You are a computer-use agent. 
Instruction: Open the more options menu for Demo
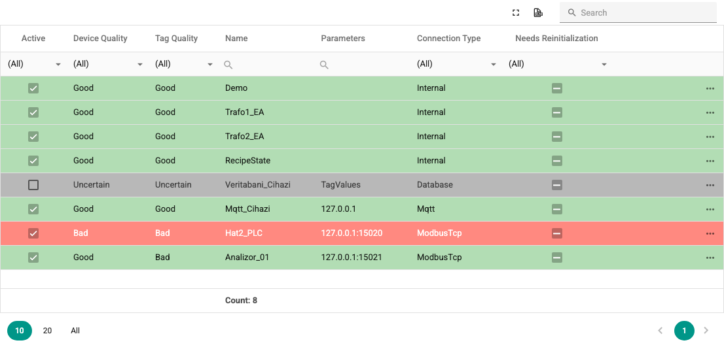(x=710, y=88)
